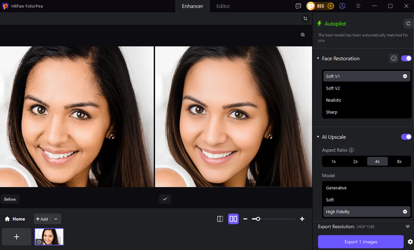This screenshot has height=250, width=414.
Task: Open export settings gear icon
Action: (x=410, y=242)
